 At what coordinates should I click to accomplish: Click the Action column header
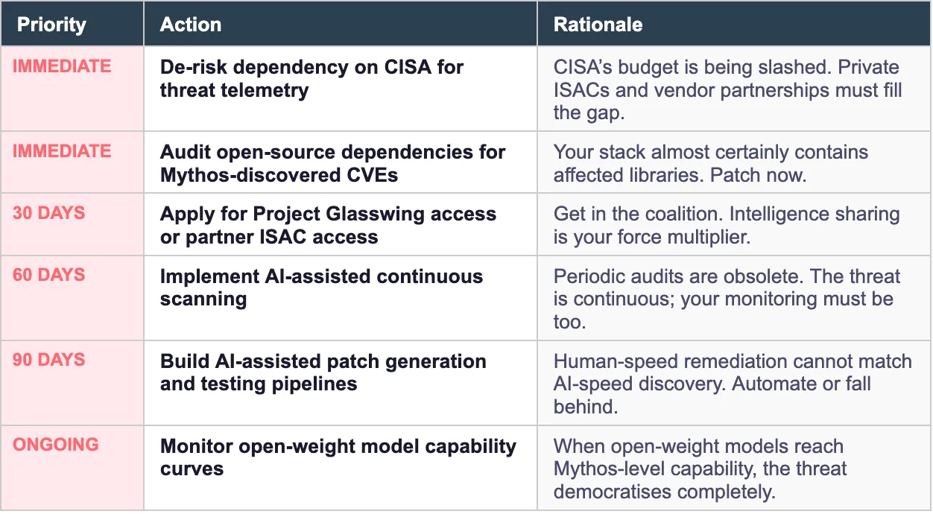tap(191, 24)
